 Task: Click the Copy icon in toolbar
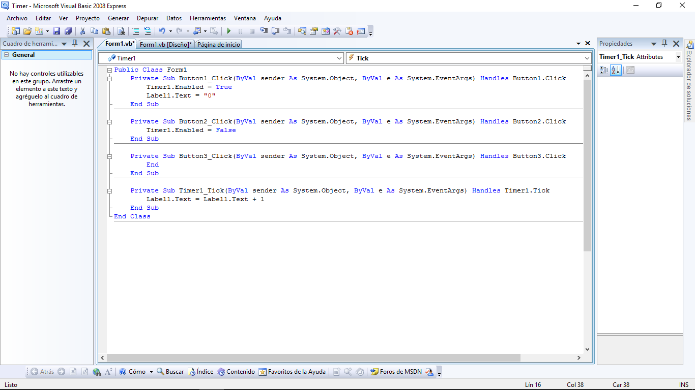94,31
